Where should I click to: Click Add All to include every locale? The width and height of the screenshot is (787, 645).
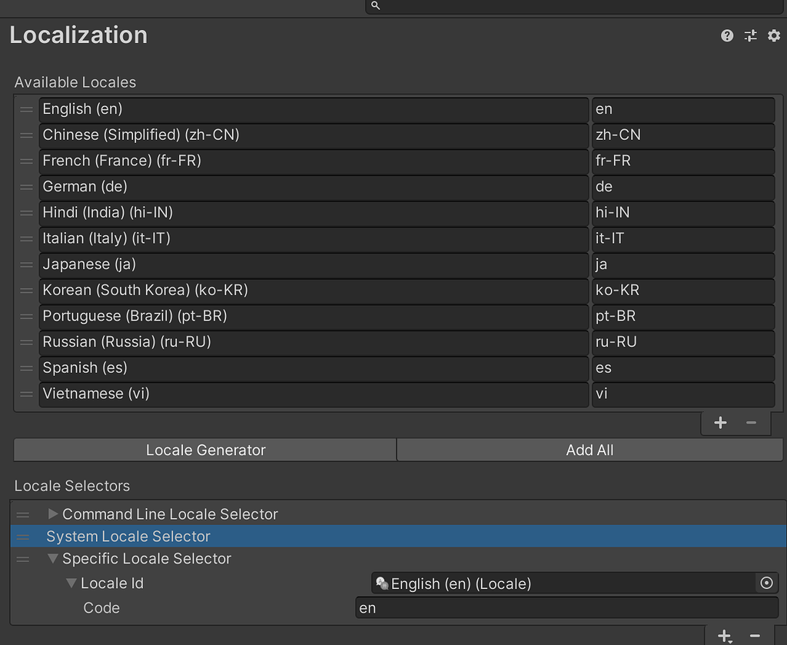tap(589, 450)
